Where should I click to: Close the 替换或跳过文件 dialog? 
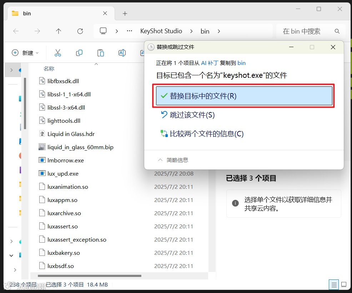[333, 47]
